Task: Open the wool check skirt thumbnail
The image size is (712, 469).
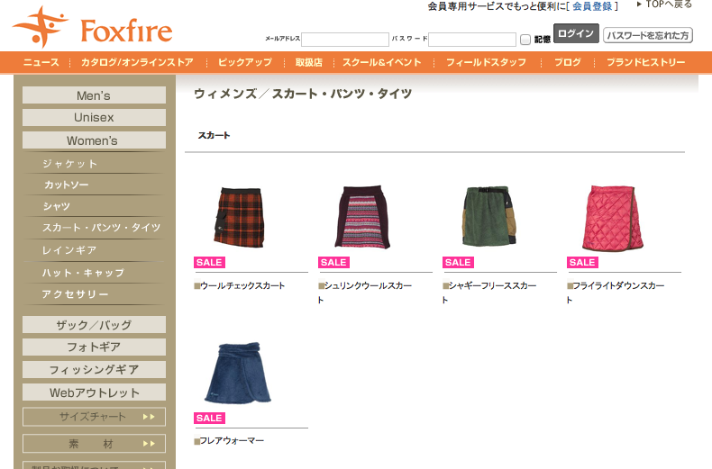Action: click(239, 217)
